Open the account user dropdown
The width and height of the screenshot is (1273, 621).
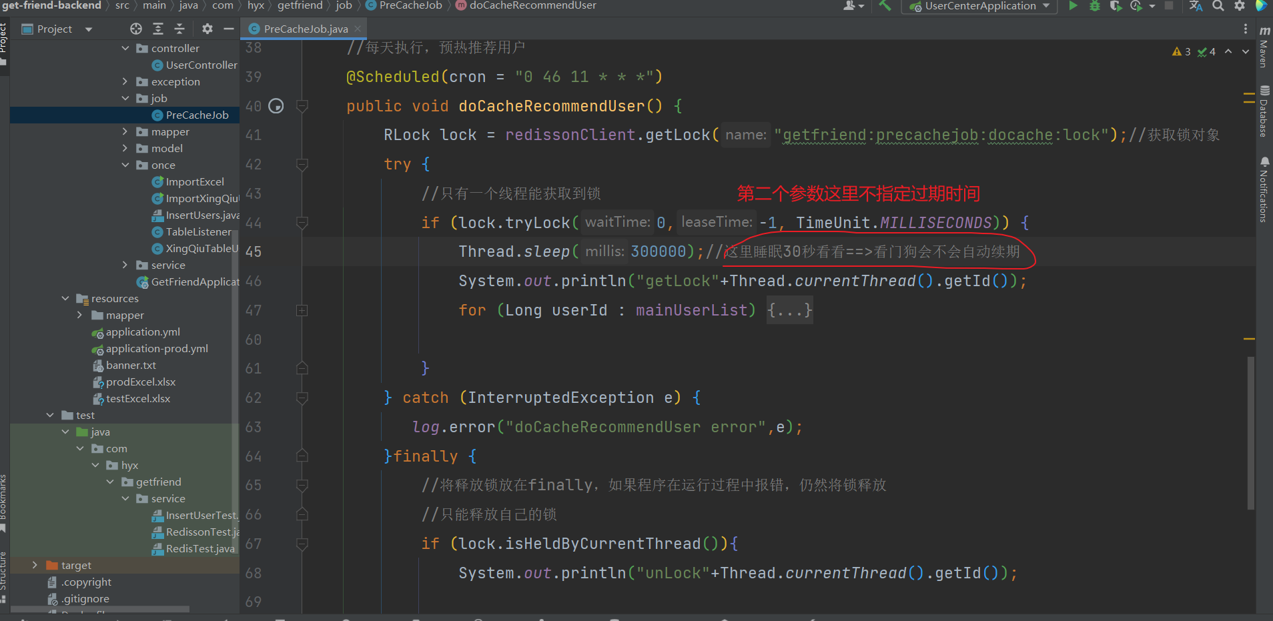click(853, 6)
